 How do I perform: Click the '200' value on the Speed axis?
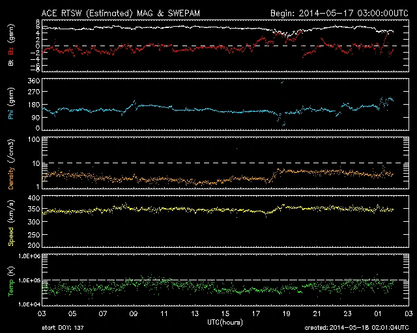pos(34,245)
